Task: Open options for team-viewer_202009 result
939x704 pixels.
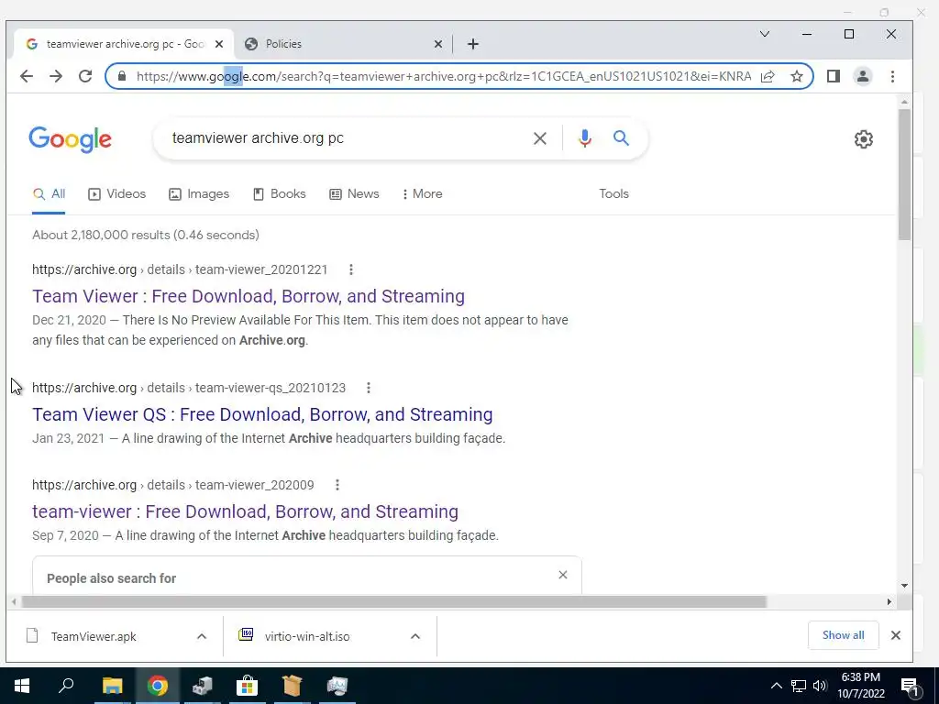Action: pyautogui.click(x=337, y=485)
